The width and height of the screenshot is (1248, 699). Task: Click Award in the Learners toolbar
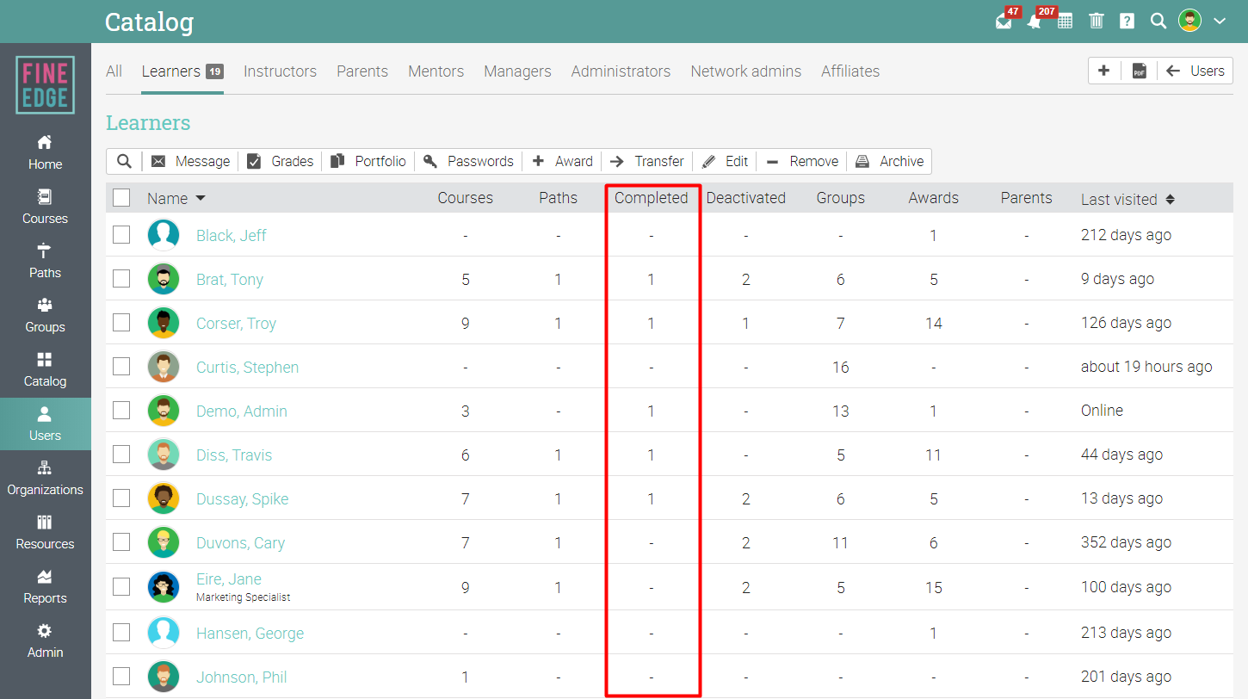pyautogui.click(x=562, y=161)
